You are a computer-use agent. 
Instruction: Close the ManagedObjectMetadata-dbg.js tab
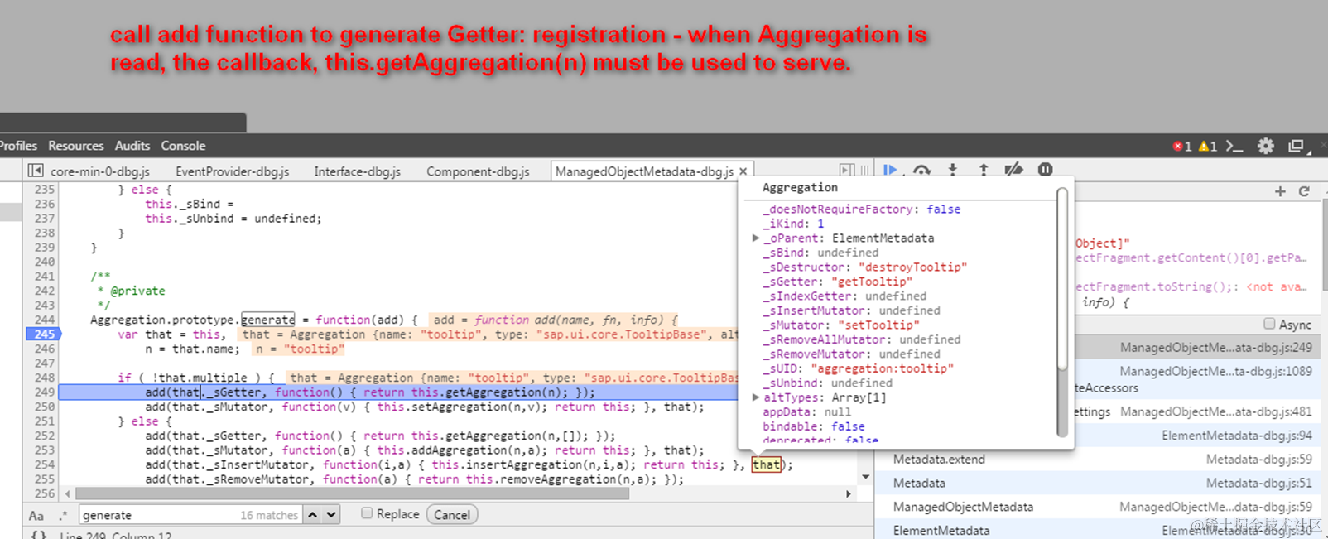(743, 171)
